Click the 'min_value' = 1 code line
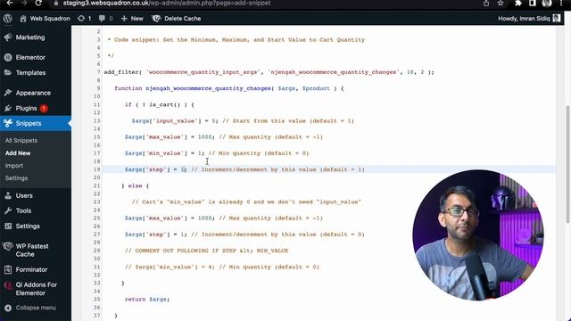Viewport: 571px width, 321px height. tap(217, 153)
